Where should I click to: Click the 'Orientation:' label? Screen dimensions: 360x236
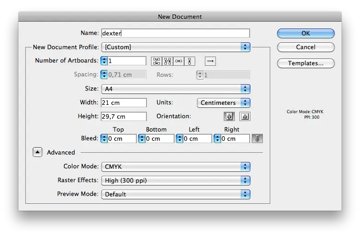(x=174, y=116)
